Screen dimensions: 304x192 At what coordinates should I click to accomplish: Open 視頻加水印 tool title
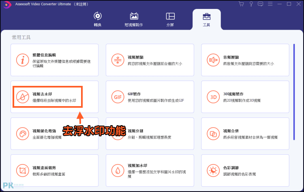(137, 166)
